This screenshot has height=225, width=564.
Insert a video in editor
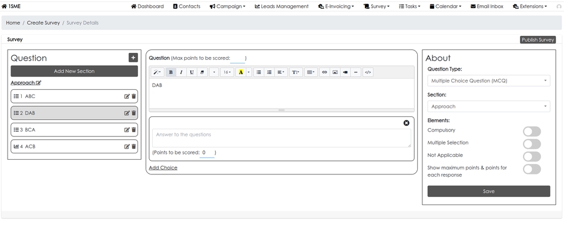(x=345, y=72)
